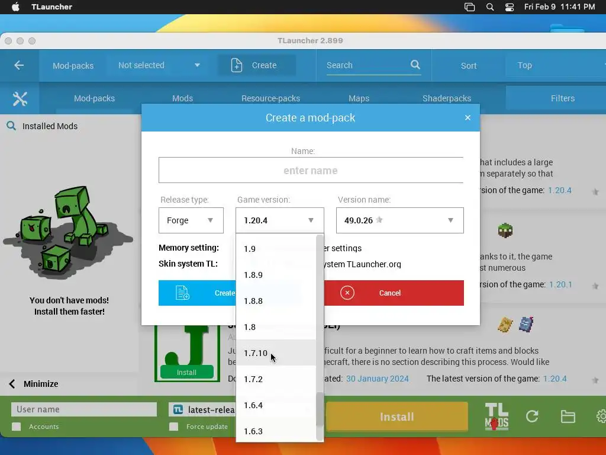Open the 1.20.4 link in the JEI row

click(555, 379)
